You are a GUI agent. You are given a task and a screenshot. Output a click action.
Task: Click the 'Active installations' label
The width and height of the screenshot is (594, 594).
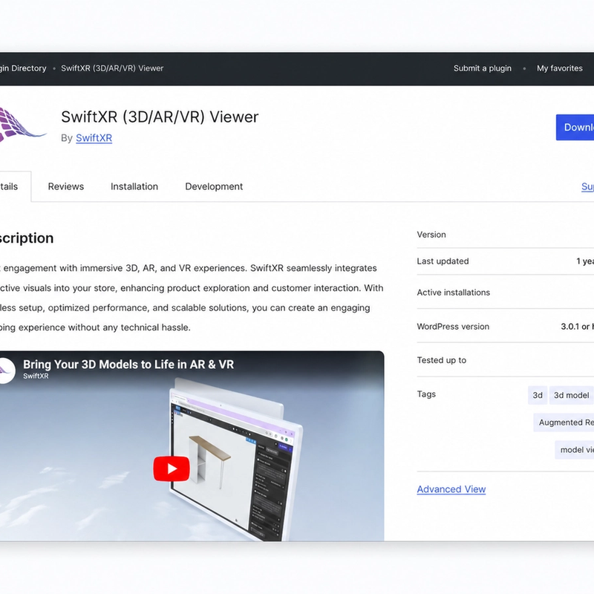click(x=453, y=293)
